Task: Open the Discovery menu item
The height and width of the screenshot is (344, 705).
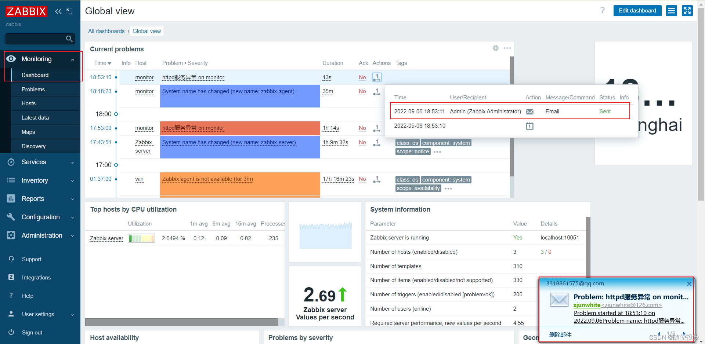Action: coord(33,146)
